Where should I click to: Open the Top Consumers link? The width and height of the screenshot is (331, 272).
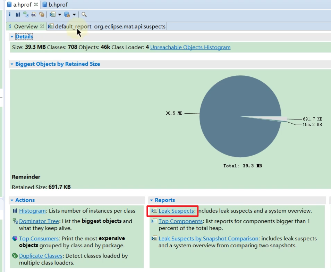point(39,238)
